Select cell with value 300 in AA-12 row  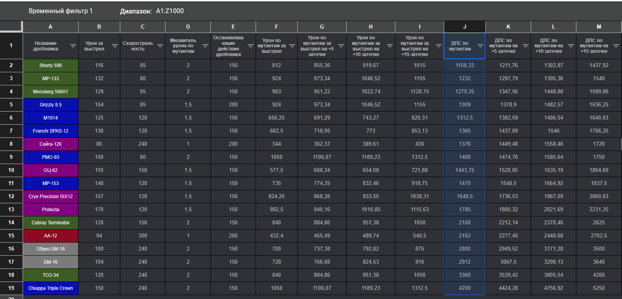tap(143, 235)
